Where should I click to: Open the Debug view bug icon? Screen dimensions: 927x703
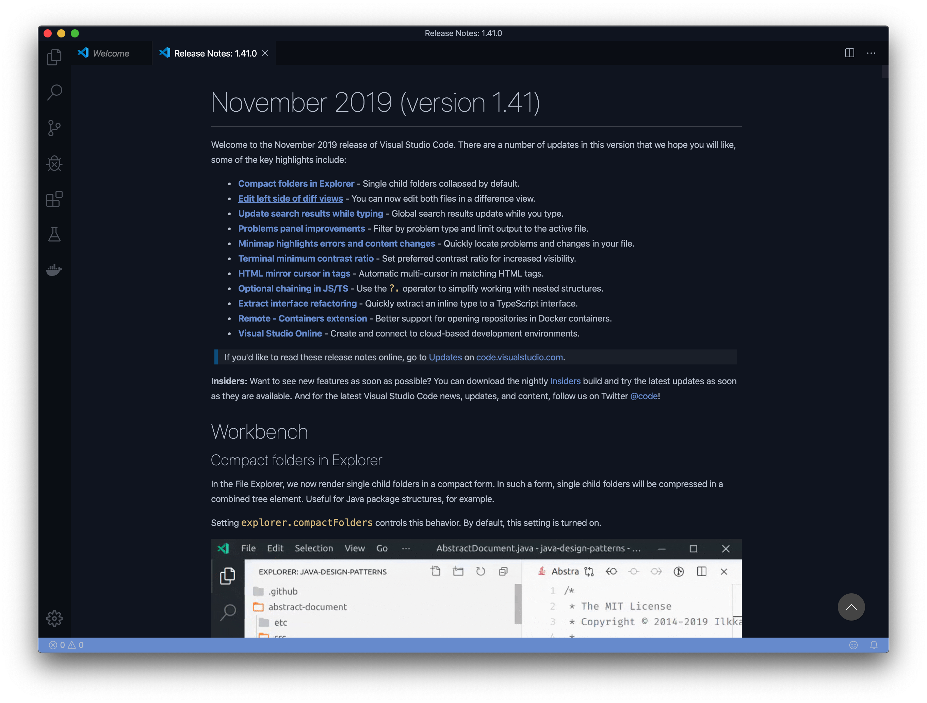[x=54, y=163]
